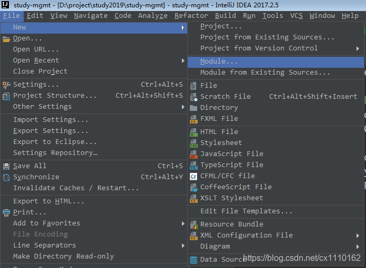Expand the Diagram submenu arrow
The width and height of the screenshot is (366, 268).
click(x=358, y=246)
